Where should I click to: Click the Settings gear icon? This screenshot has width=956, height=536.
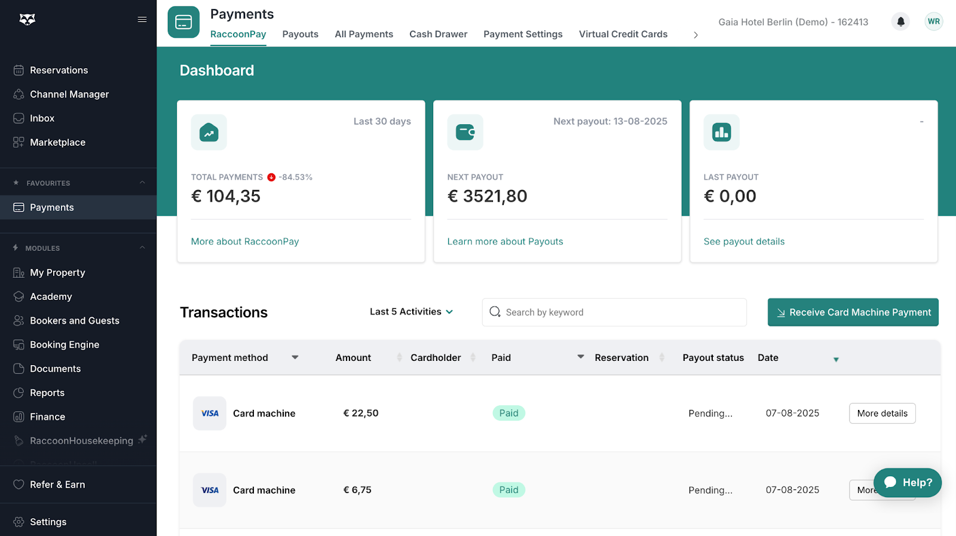19,522
